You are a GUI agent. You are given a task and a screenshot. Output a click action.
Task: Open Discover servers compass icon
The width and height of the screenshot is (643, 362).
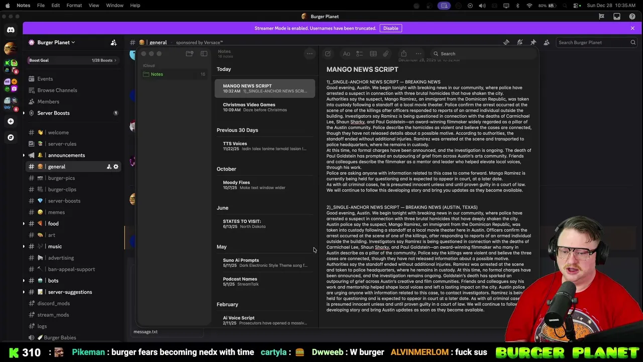[x=11, y=137]
